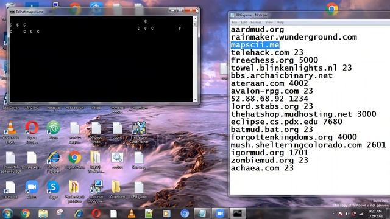The height and width of the screenshot is (219, 390).
Task: Open File Explorer from the taskbar
Action: [x=43, y=214]
